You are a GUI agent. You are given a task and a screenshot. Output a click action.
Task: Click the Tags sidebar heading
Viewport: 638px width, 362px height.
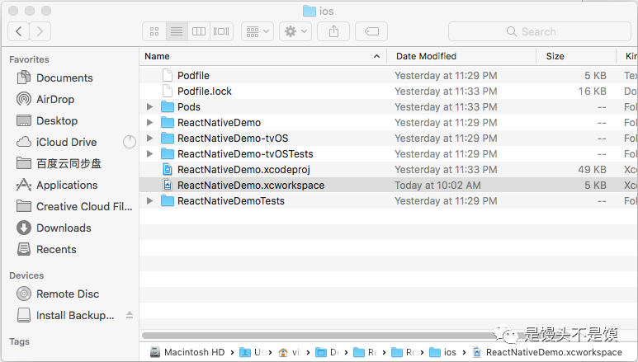point(20,341)
